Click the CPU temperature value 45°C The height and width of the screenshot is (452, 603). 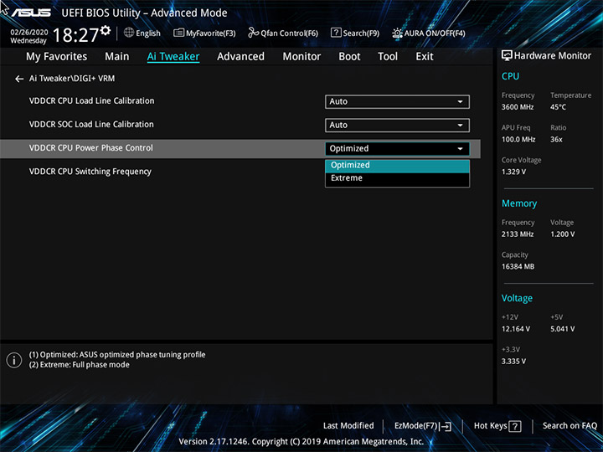click(558, 107)
